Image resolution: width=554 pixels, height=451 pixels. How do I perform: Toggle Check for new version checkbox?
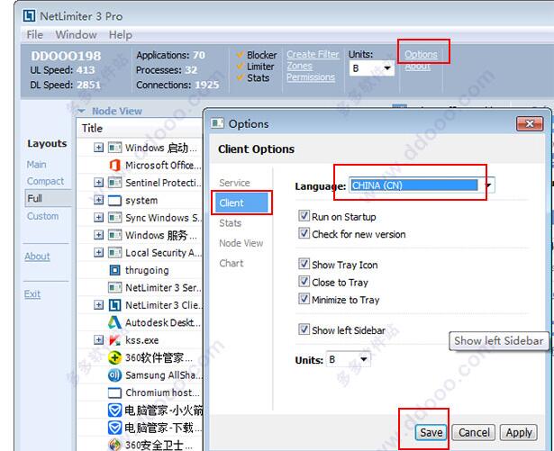click(x=304, y=234)
